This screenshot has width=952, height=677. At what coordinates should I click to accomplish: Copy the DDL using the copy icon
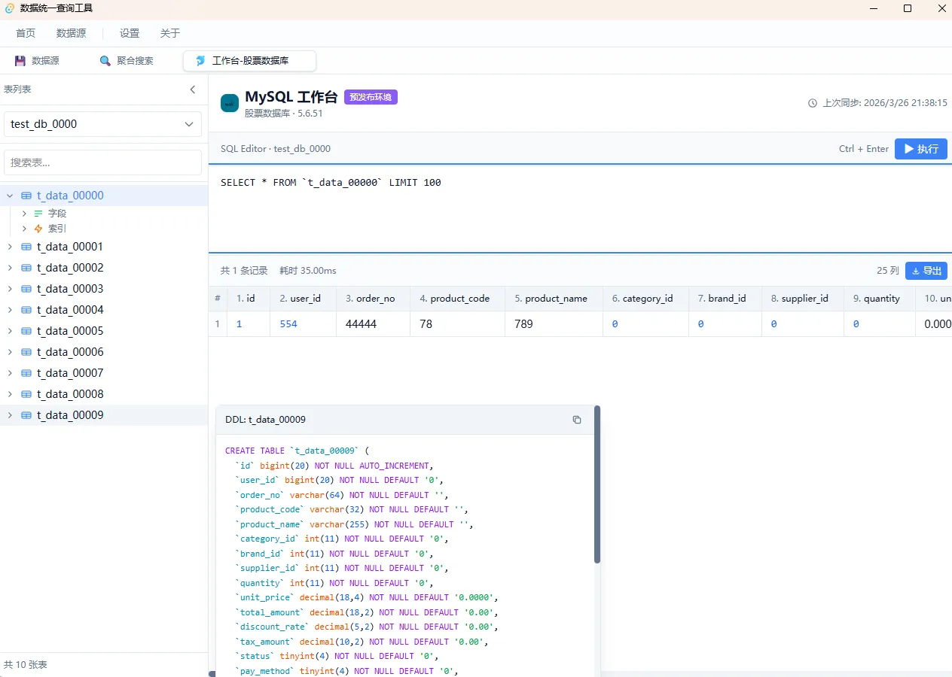(576, 419)
